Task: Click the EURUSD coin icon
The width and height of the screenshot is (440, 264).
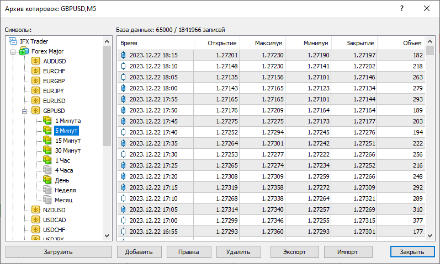Action: tap(36, 101)
